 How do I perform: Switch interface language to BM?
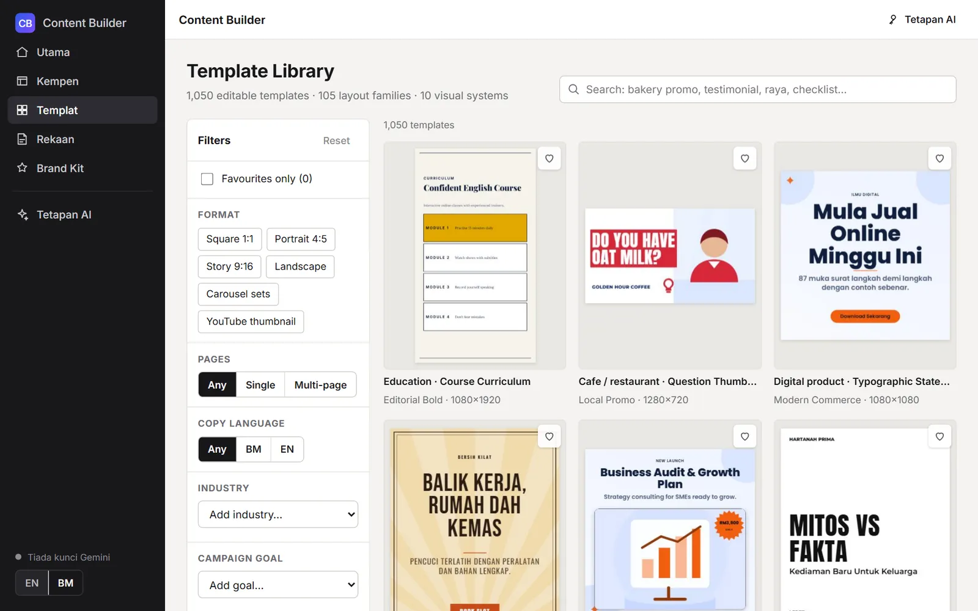tap(65, 583)
